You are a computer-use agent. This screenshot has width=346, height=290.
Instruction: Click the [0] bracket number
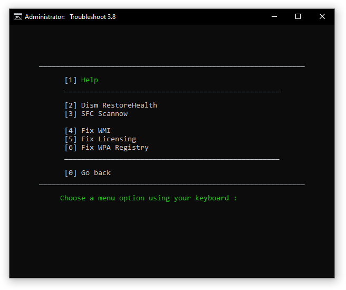[71, 173]
